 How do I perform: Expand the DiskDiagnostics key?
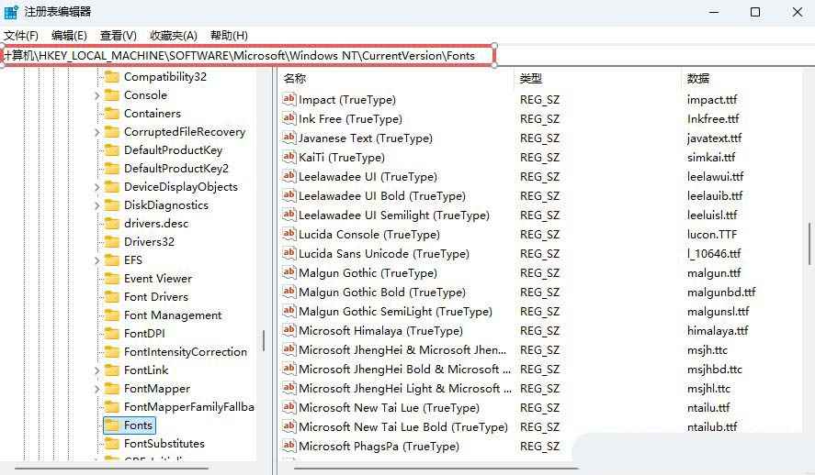(96, 205)
